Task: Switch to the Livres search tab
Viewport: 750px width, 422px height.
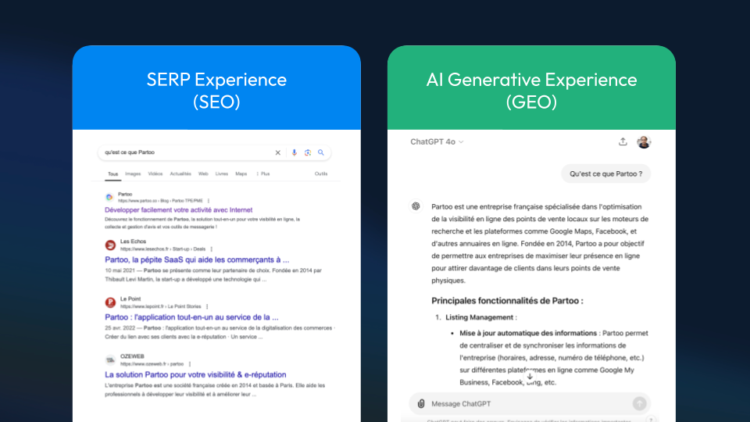Action: [x=221, y=173]
